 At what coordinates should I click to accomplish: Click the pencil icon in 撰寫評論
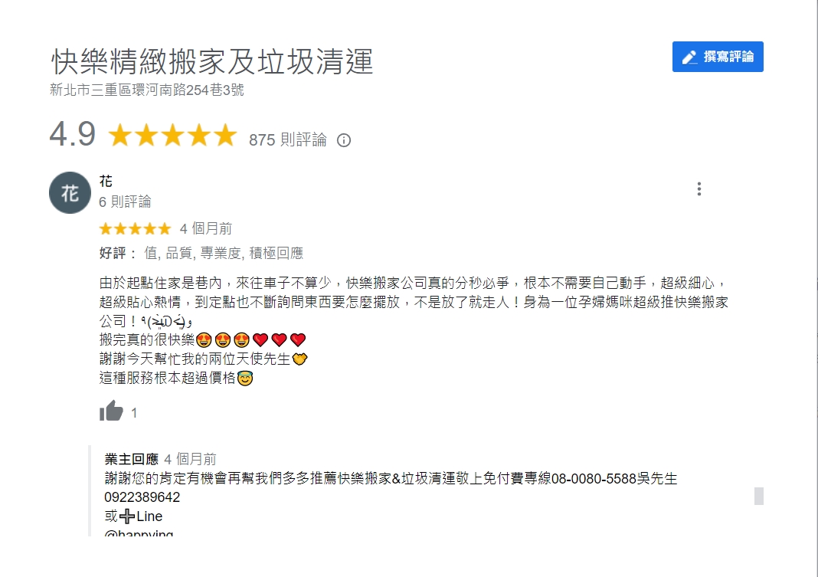pos(689,57)
